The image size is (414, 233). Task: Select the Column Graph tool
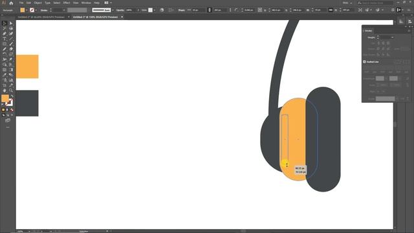[11, 80]
